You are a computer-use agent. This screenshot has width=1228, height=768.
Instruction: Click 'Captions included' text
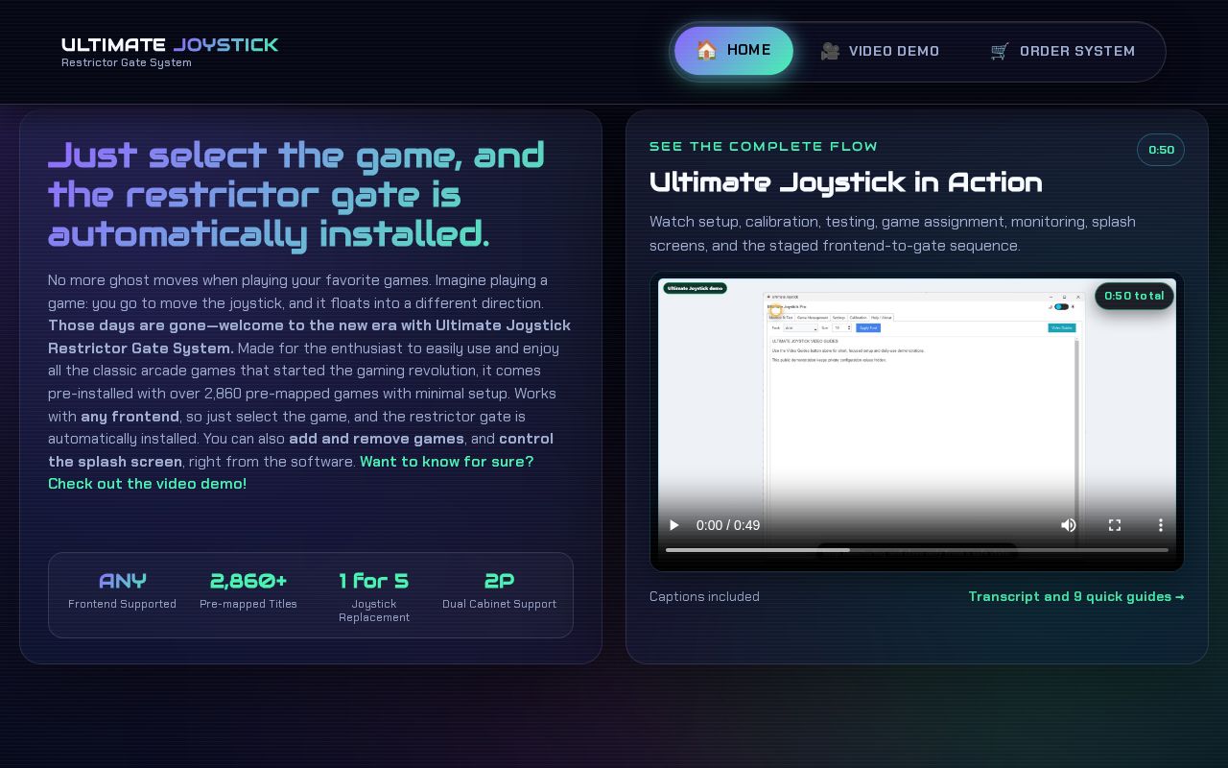(704, 596)
